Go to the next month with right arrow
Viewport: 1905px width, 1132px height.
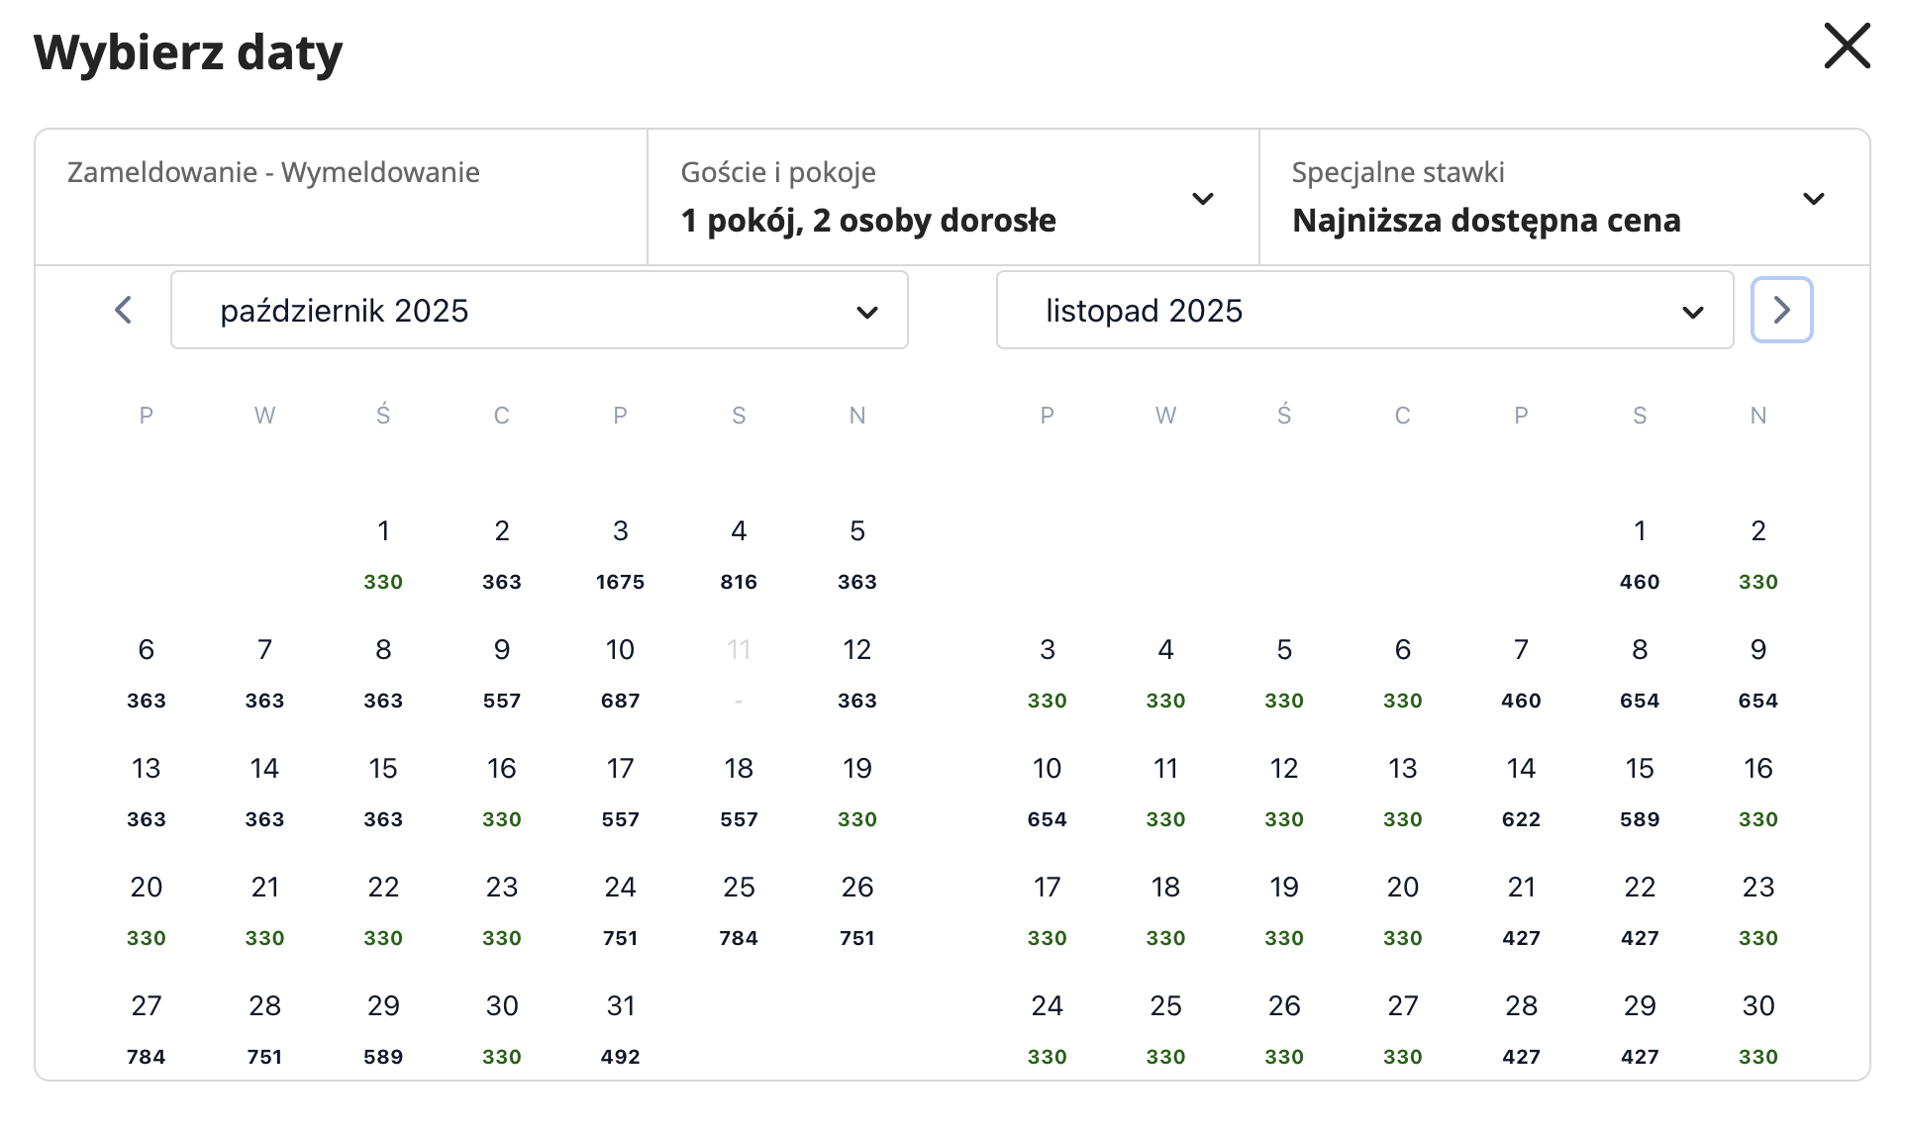click(1781, 310)
